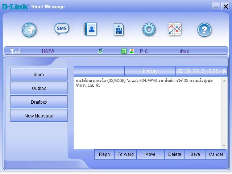Delete the current message

pyautogui.click(x=174, y=154)
